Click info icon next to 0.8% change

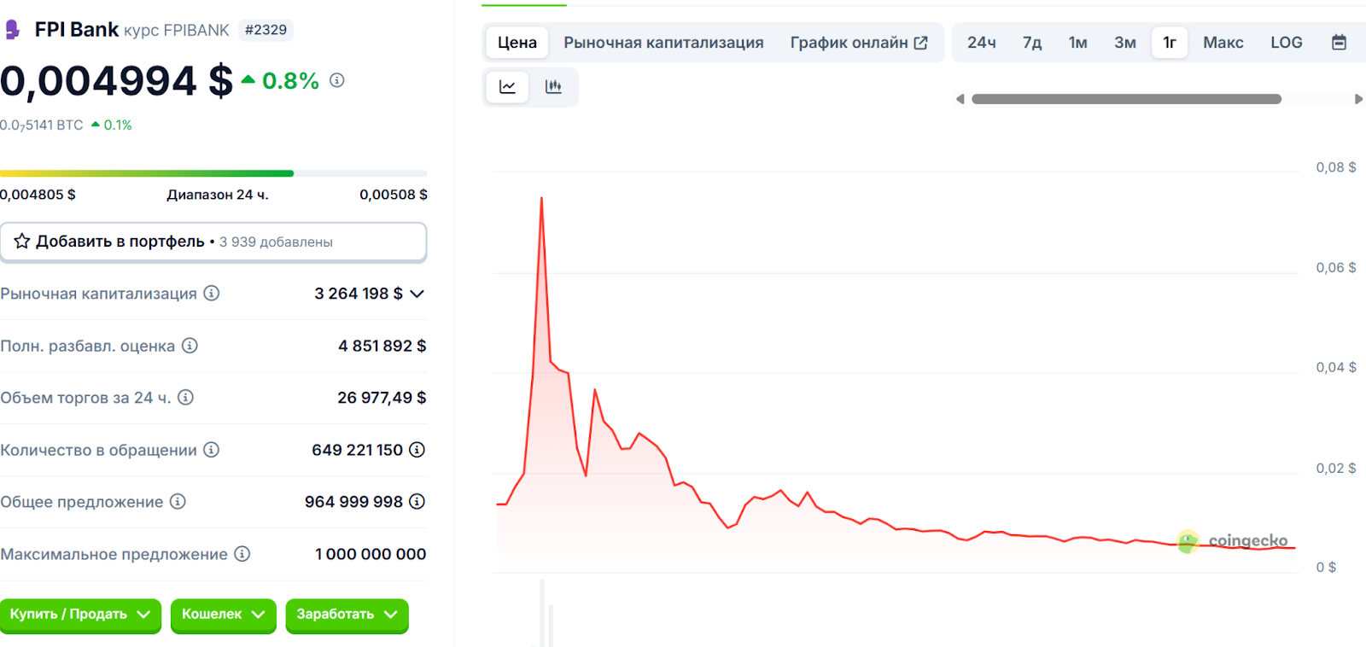(337, 80)
